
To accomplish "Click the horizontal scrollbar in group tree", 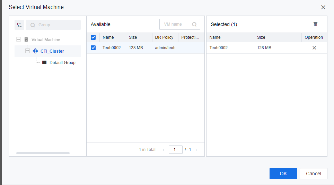I will pyautogui.click(x=43, y=153).
